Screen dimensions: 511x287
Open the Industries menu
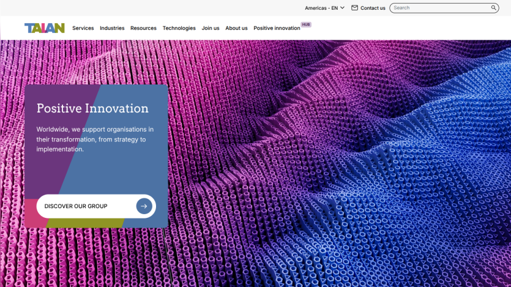(x=112, y=28)
